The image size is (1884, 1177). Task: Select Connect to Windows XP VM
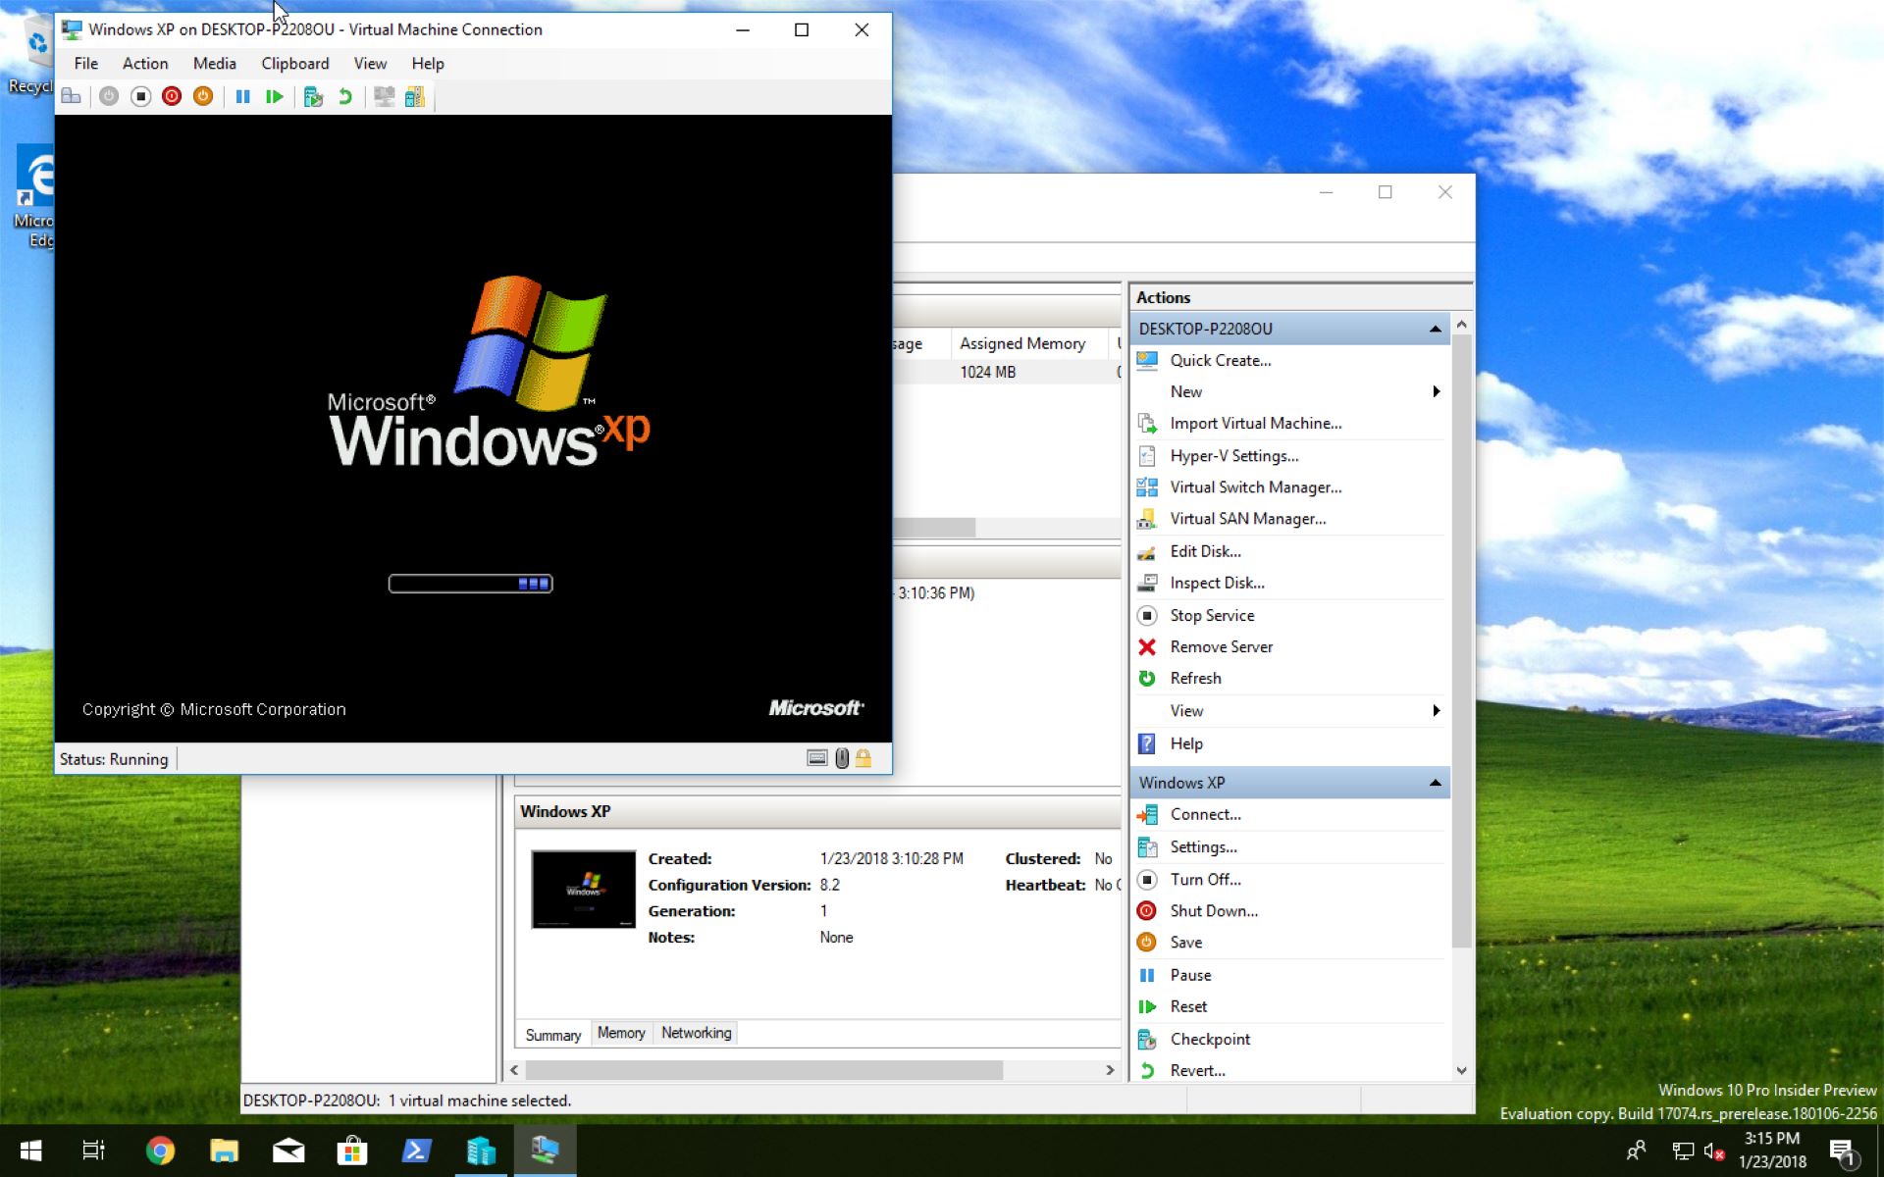(1203, 813)
